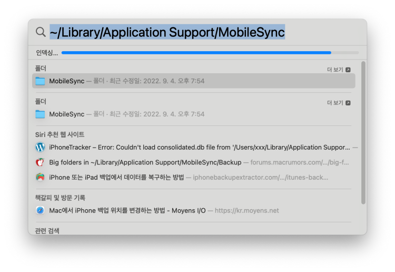The height and width of the screenshot is (272, 395).
Task: Click the folder icon of the highlighted MobileSync row
Action: coord(40,81)
